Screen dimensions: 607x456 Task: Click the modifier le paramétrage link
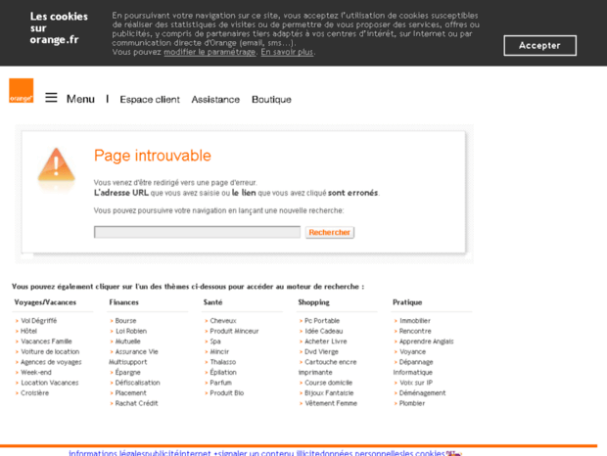point(210,52)
